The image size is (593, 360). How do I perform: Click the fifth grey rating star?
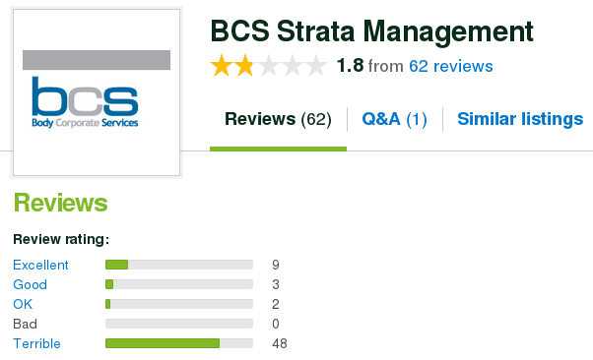(316, 66)
